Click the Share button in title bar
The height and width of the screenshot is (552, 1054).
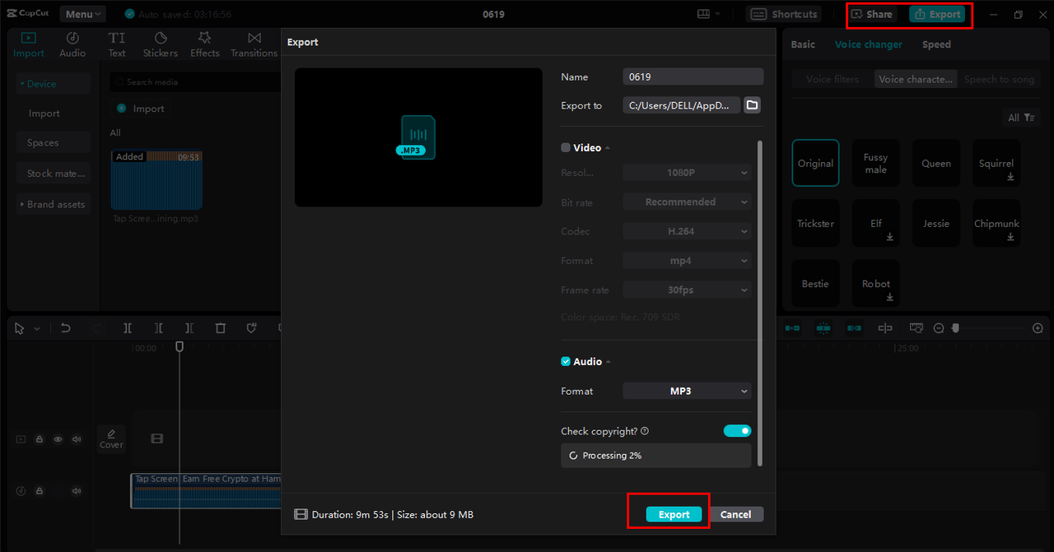pyautogui.click(x=872, y=14)
